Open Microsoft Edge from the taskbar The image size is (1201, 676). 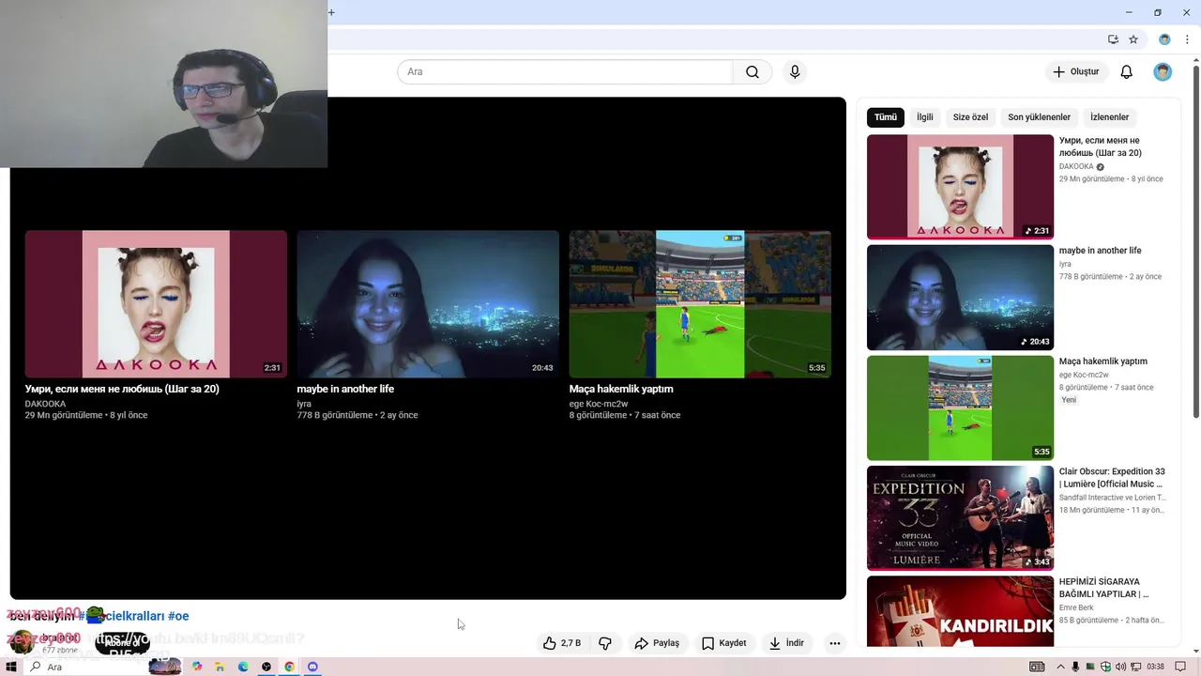coord(243,667)
